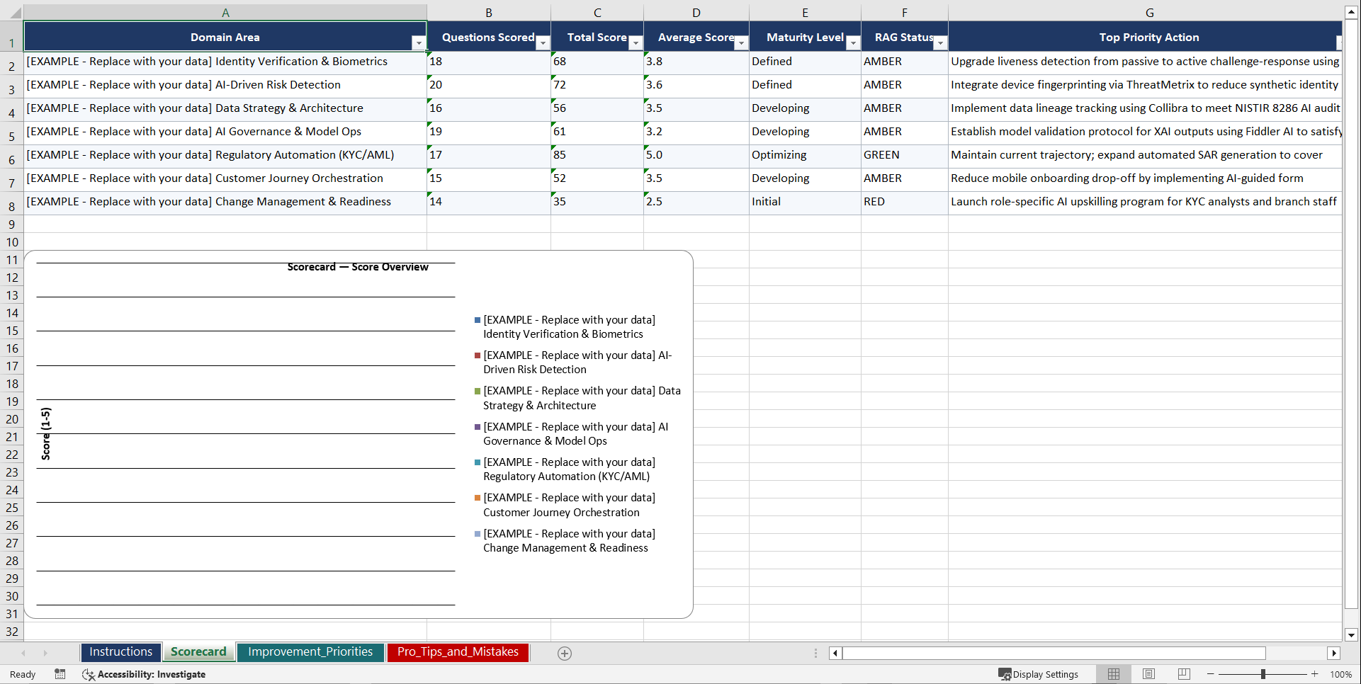
Task: Open the Improvement_Priorities sheet
Action: (310, 651)
